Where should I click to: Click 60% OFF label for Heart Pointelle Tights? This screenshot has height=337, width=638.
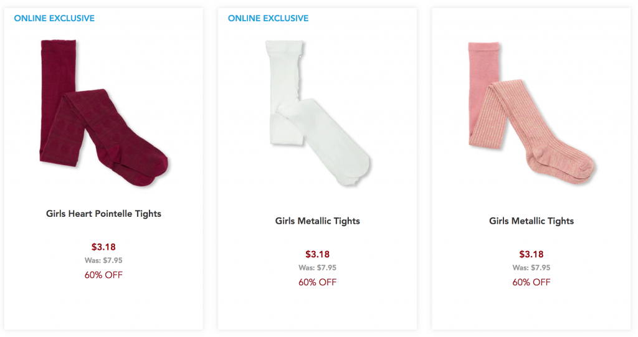click(x=103, y=275)
